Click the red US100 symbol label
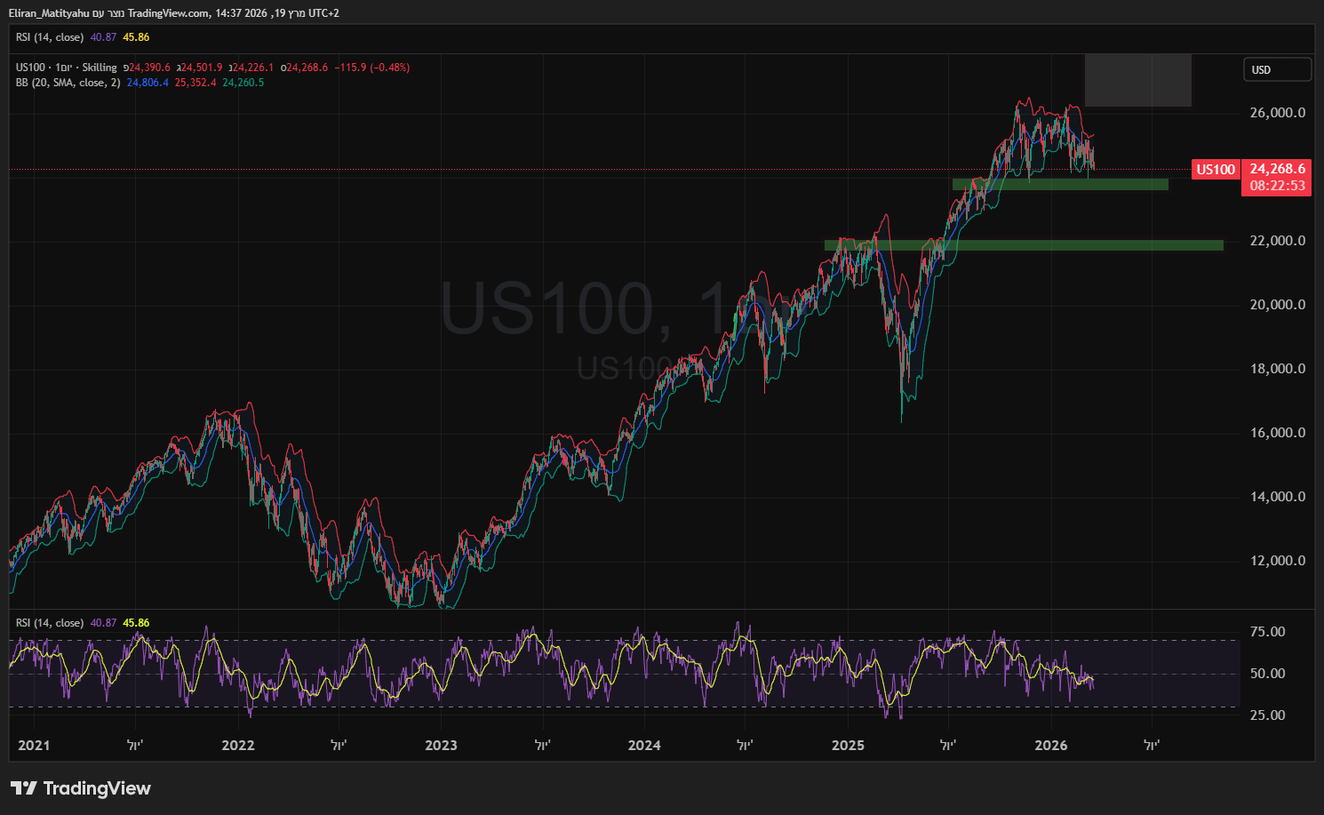The width and height of the screenshot is (1324, 815). [1215, 169]
